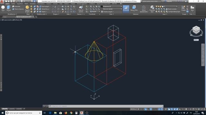Click Corrispondenza layer button
The image size is (206, 115).
(x=173, y=11)
